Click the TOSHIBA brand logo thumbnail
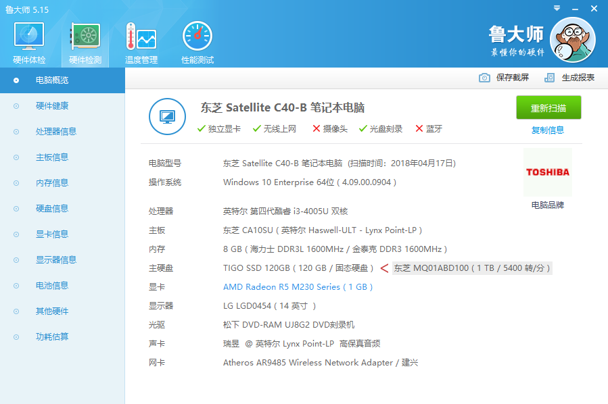Image resolution: width=608 pixels, height=404 pixels. pyautogui.click(x=548, y=172)
